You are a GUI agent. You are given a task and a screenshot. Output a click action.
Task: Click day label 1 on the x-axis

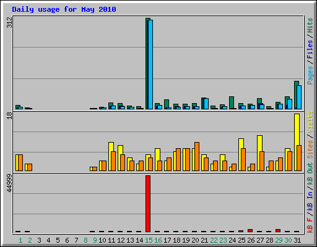[20, 240]
